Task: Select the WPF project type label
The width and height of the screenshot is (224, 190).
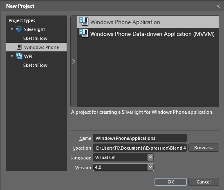Action: click(x=29, y=56)
